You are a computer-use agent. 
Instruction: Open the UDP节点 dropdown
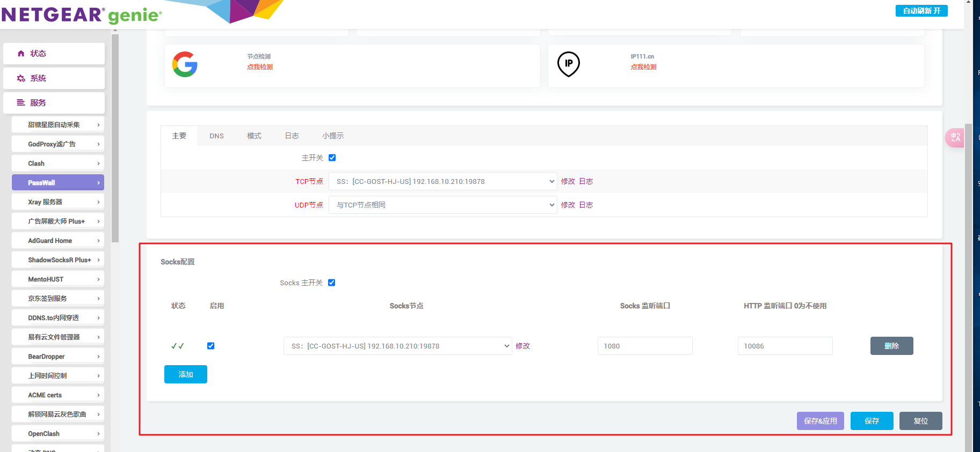[x=442, y=205]
